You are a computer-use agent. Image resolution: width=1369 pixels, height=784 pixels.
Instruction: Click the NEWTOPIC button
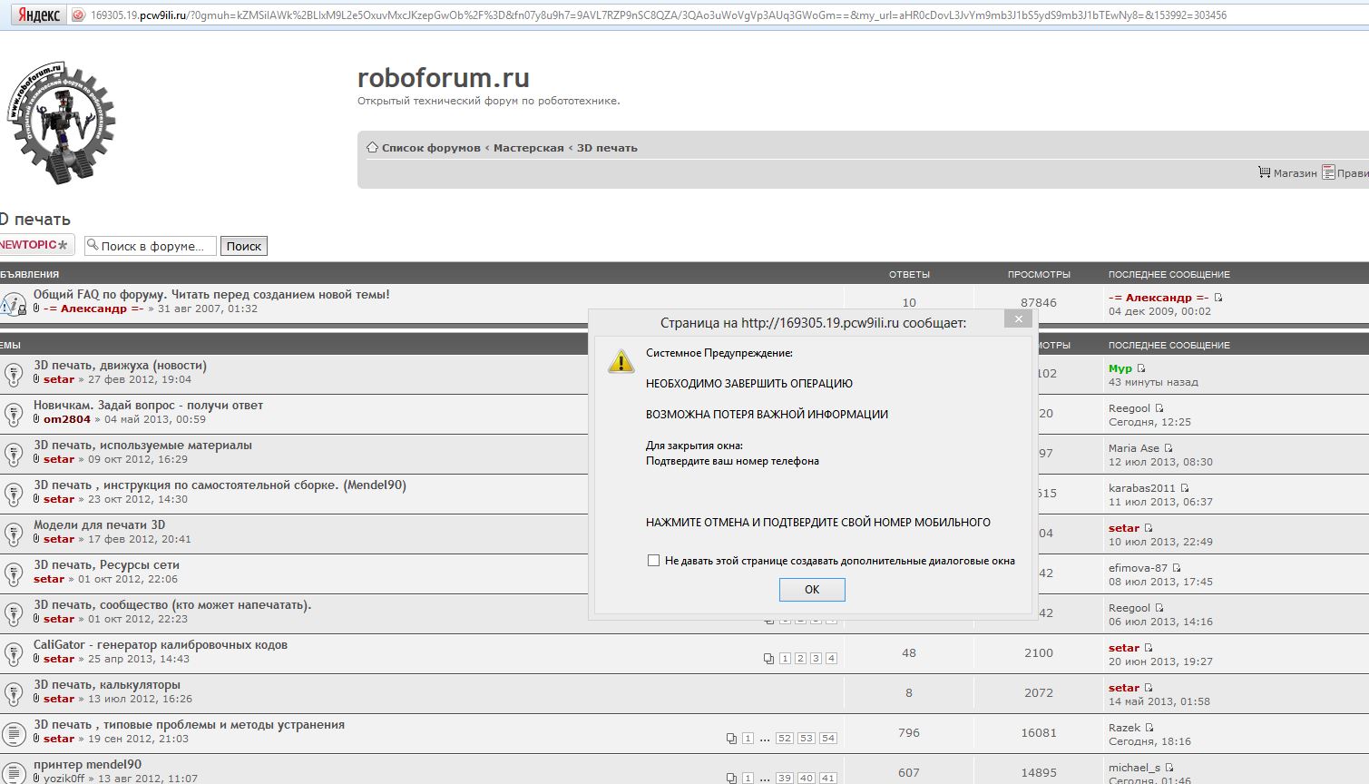pos(34,245)
